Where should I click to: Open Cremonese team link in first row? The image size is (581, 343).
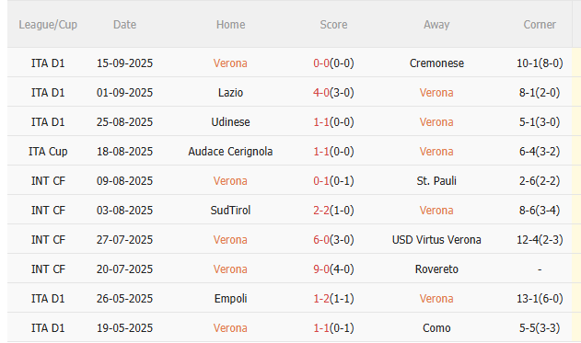click(436, 63)
